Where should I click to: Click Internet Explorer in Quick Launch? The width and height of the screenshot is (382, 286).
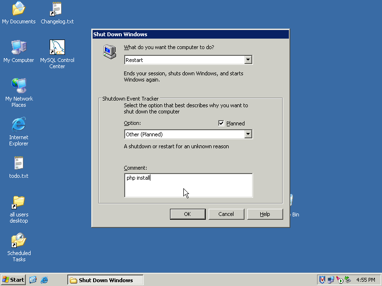pyautogui.click(x=44, y=280)
